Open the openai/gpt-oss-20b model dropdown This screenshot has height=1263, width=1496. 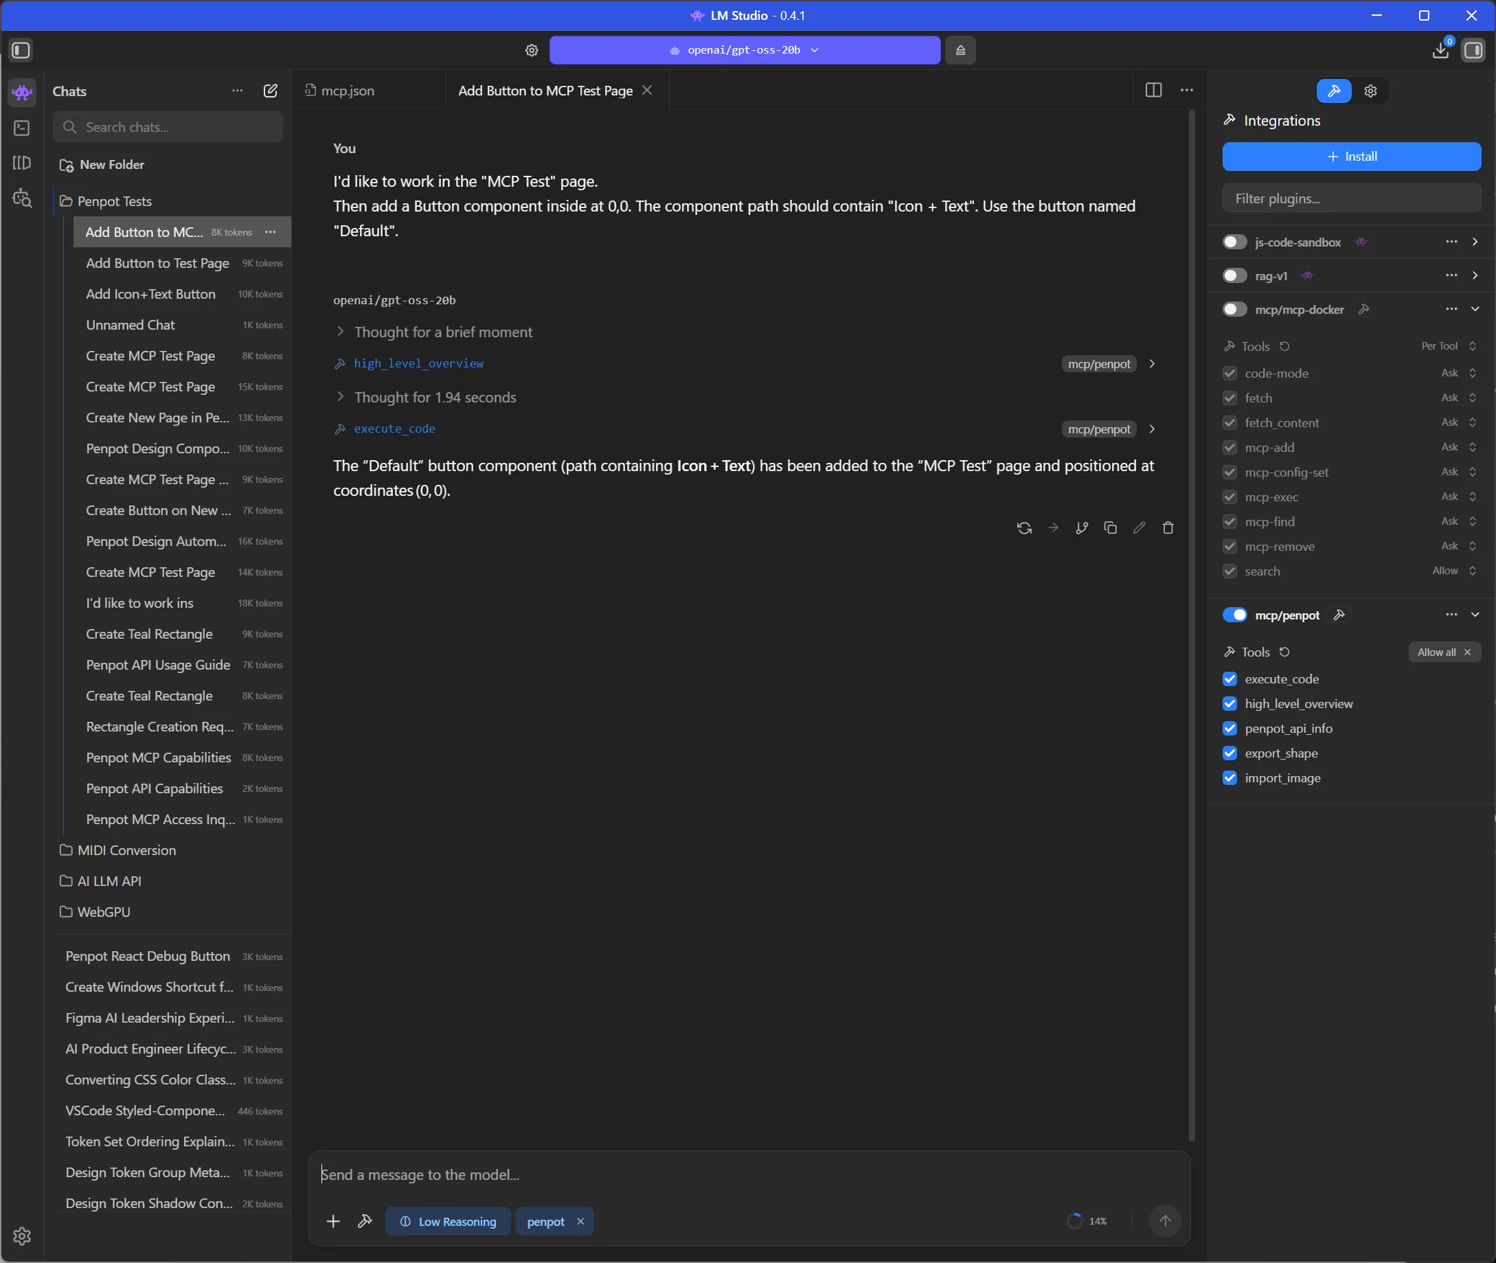[745, 50]
